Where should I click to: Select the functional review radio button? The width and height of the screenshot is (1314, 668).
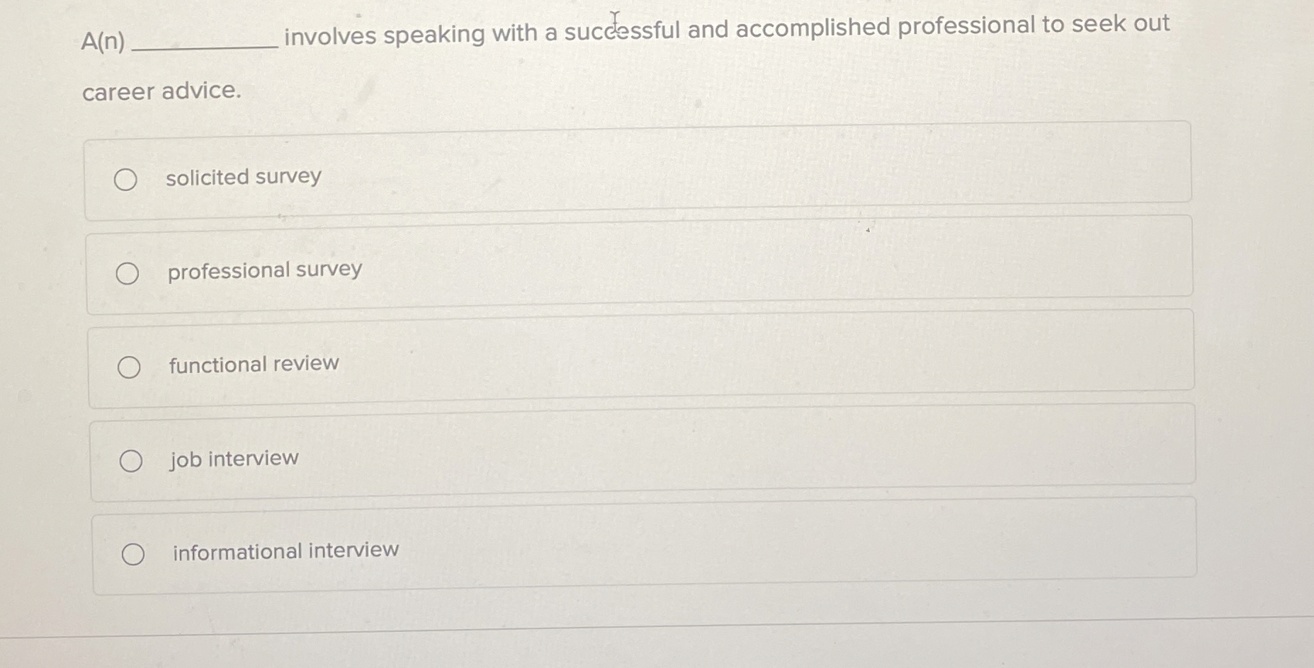tap(129, 367)
